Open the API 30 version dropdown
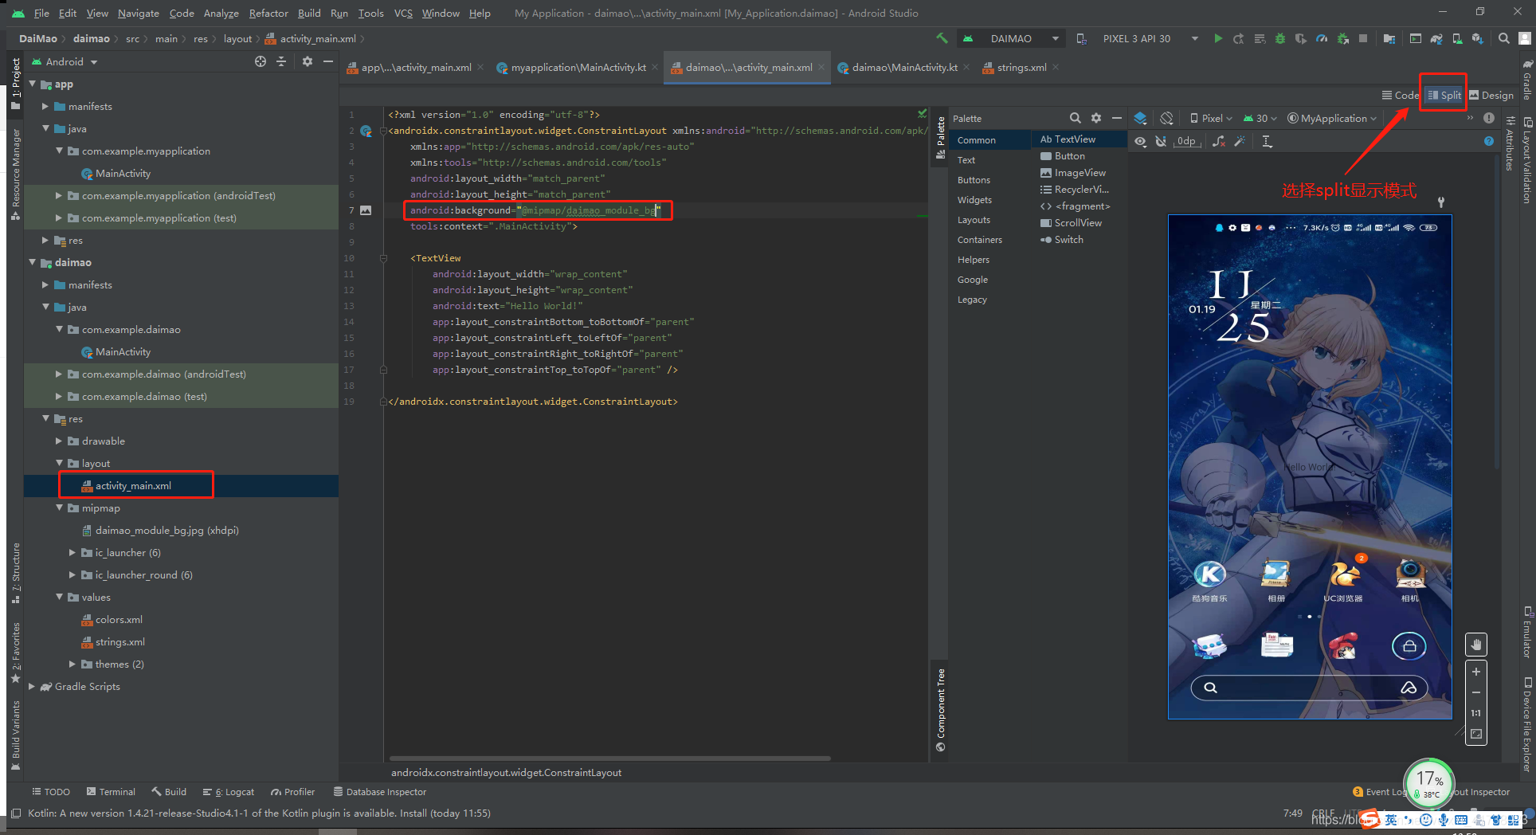 (1260, 118)
